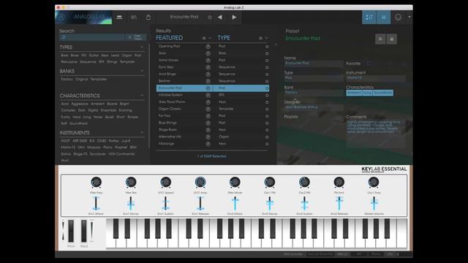Click the Arturia icon on Opening Pad row

[208, 47]
